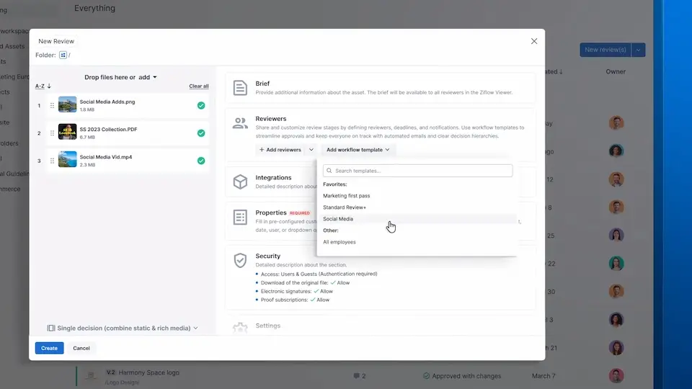692x389 pixels.
Task: Open the Add workflow template dropdown
Action: tap(358, 150)
